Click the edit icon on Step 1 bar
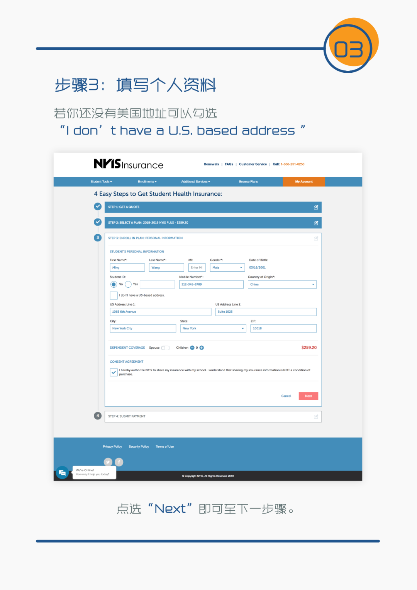Viewport: 417px width, 590px height. (316, 207)
